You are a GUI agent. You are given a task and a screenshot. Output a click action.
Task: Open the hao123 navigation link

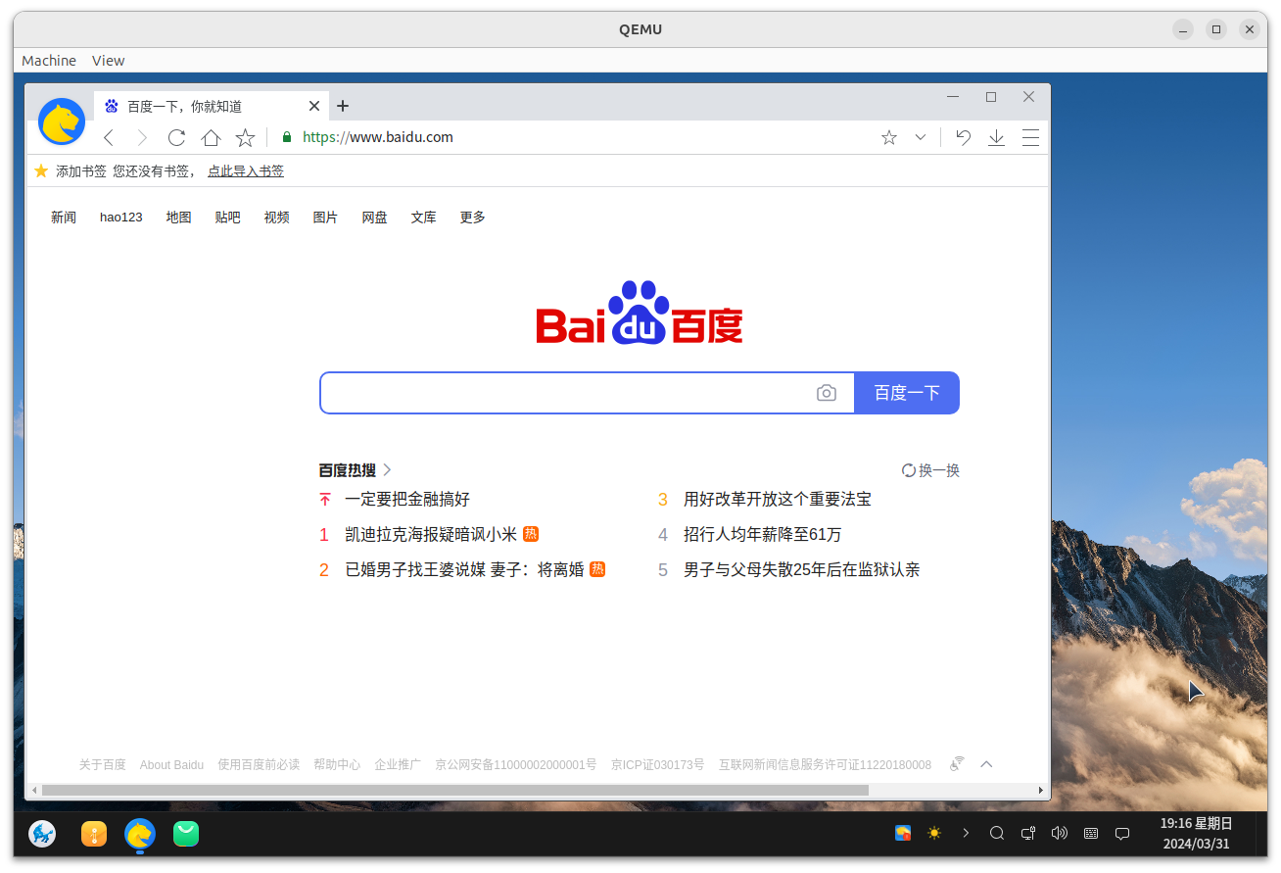(121, 218)
